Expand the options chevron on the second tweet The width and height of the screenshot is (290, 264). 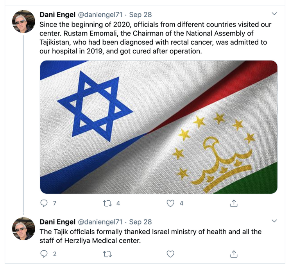coord(274,221)
